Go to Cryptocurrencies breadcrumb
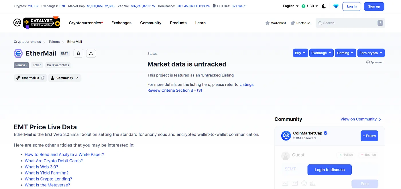The width and height of the screenshot is (401, 189). pyautogui.click(x=27, y=42)
